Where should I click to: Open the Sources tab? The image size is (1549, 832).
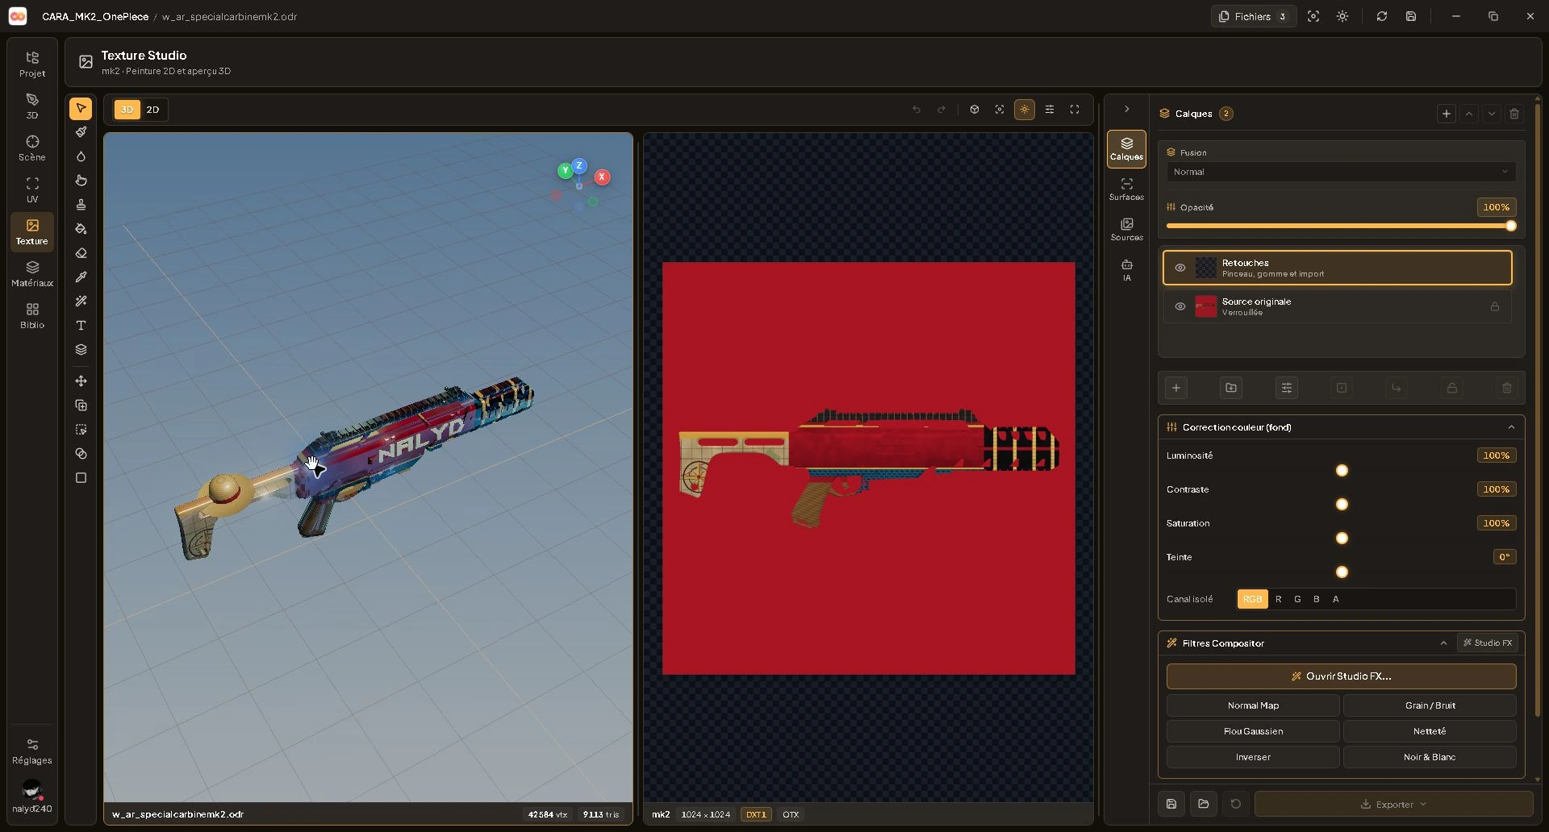(x=1126, y=230)
